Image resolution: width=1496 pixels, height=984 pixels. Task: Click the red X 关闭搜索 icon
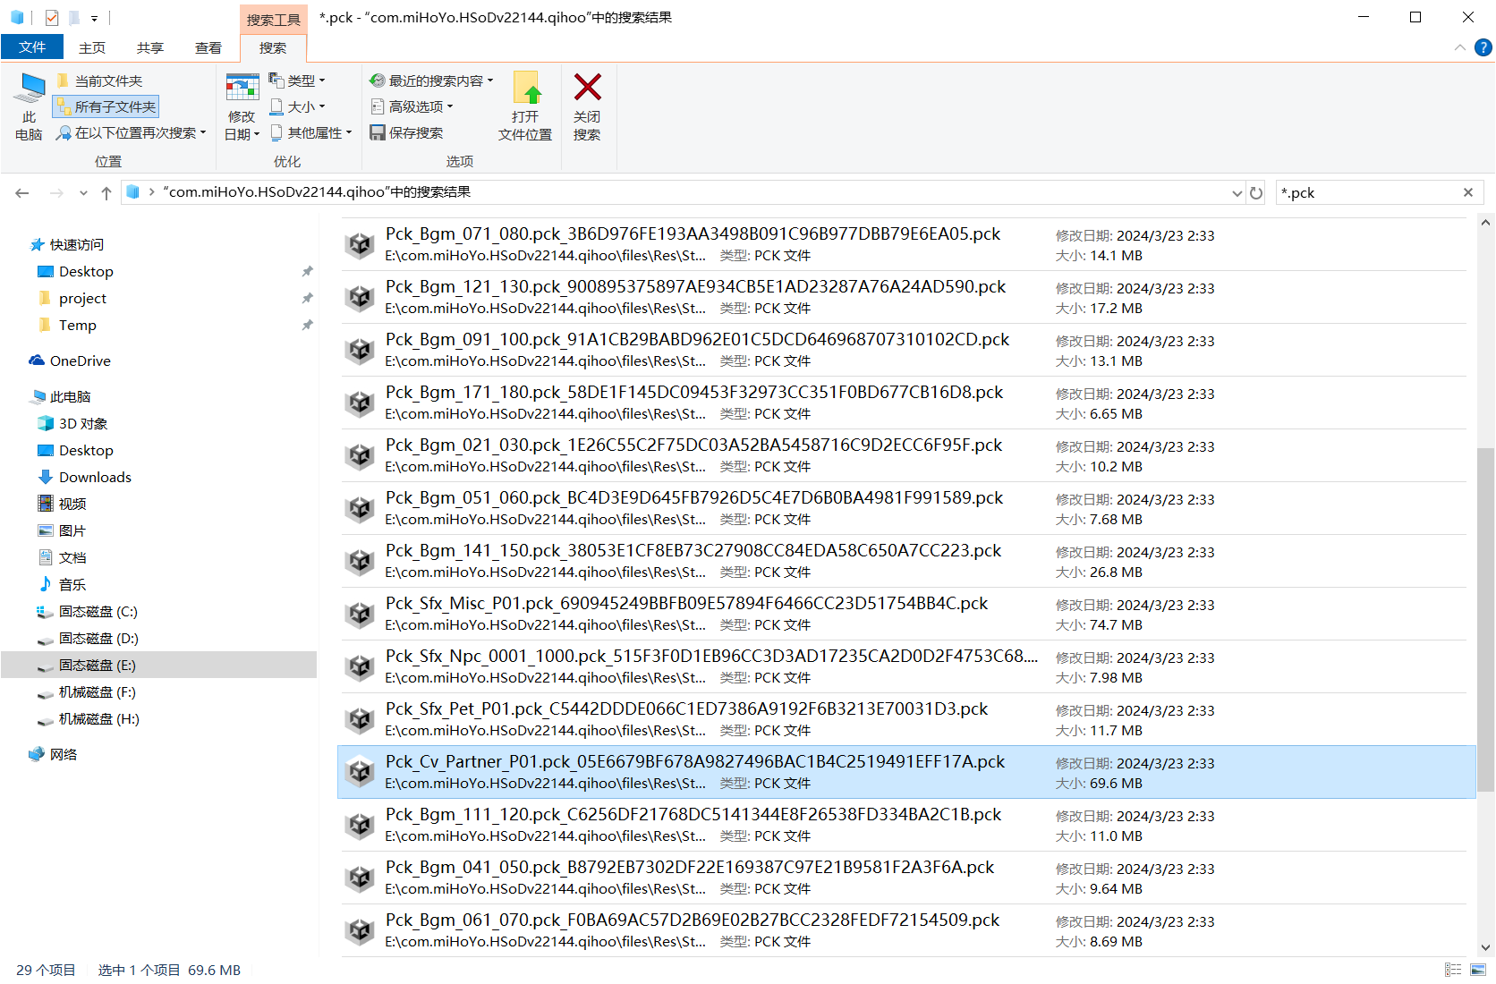coord(587,88)
